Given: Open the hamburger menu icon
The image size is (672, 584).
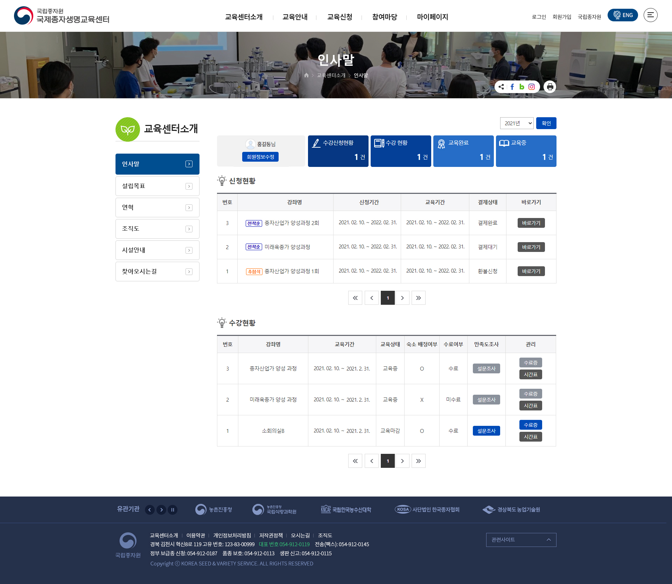Looking at the screenshot, I should point(650,15).
